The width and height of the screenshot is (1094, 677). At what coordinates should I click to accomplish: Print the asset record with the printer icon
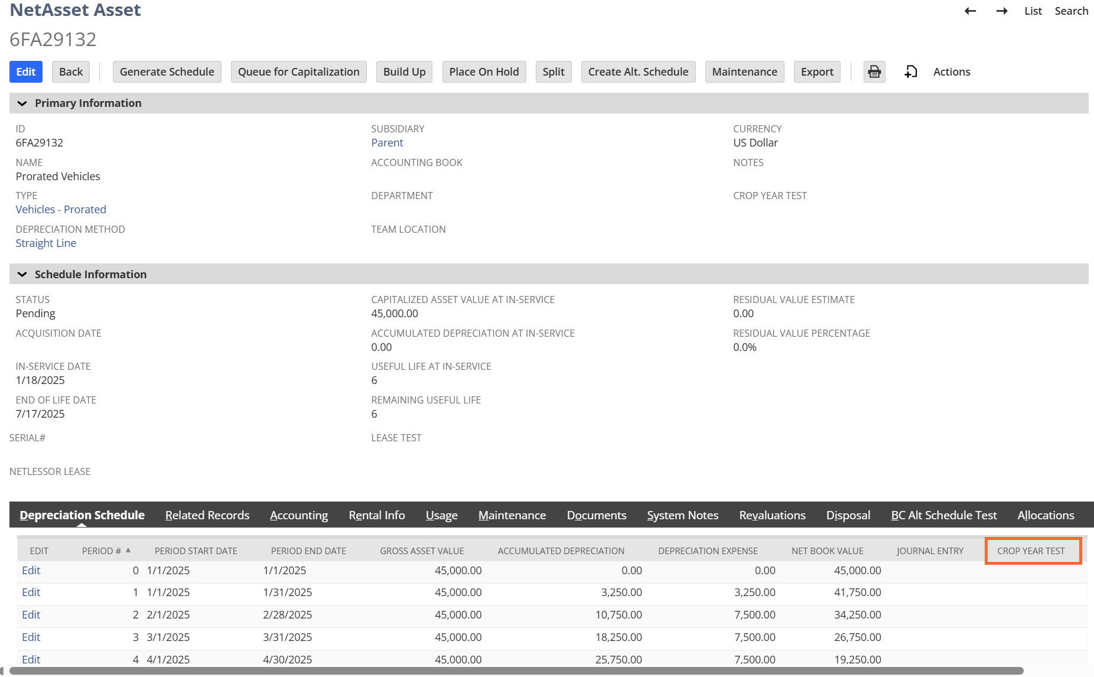pos(874,72)
